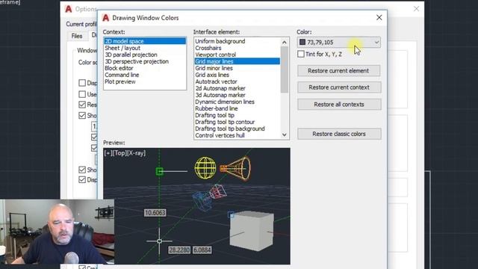Click Restore current element button
The width and height of the screenshot is (478, 269).
pyautogui.click(x=338, y=71)
